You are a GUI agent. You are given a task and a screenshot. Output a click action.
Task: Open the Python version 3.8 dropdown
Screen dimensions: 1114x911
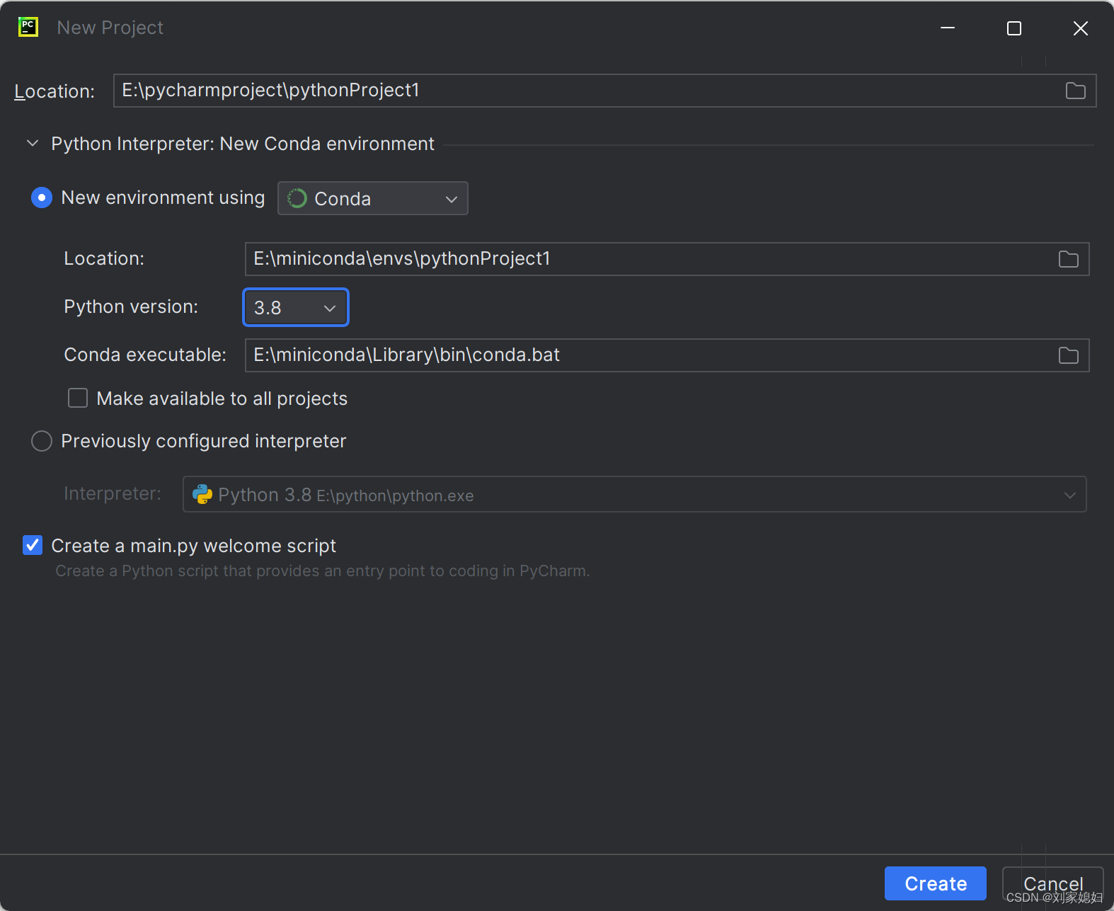296,307
